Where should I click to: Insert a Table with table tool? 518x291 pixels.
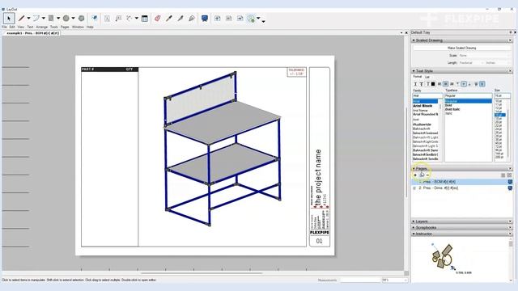pyautogui.click(x=145, y=19)
